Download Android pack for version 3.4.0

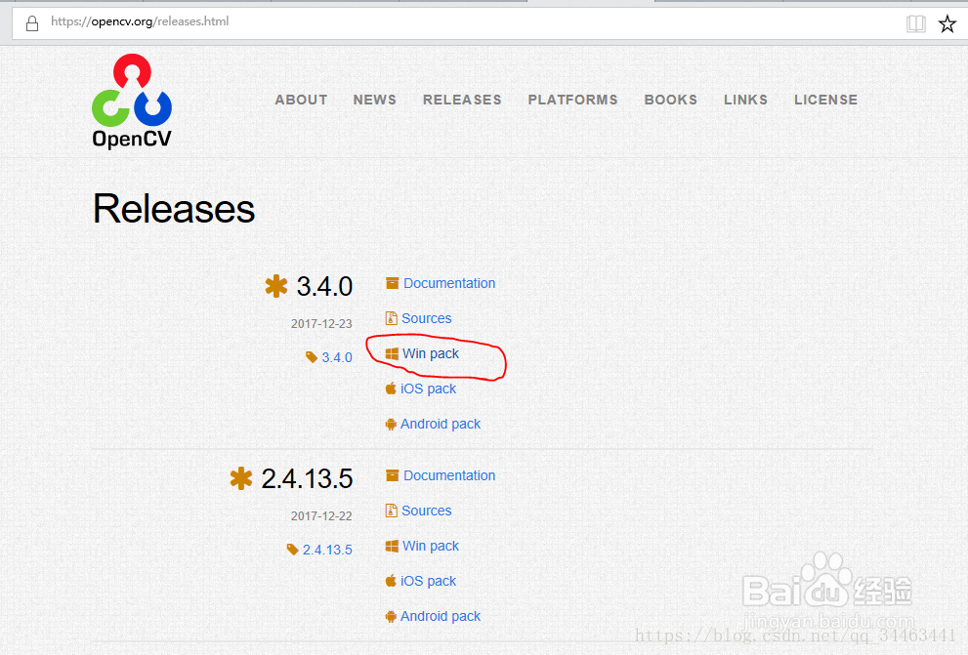(441, 424)
